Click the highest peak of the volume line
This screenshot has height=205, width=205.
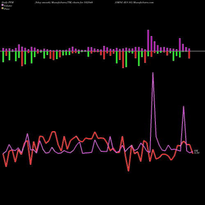(x=153, y=73)
